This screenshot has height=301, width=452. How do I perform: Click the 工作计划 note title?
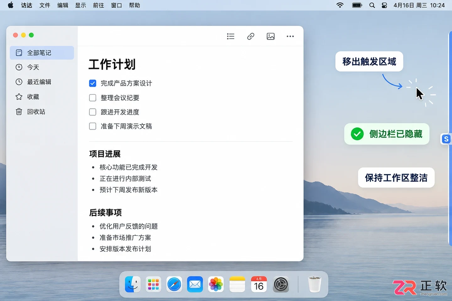coord(112,64)
